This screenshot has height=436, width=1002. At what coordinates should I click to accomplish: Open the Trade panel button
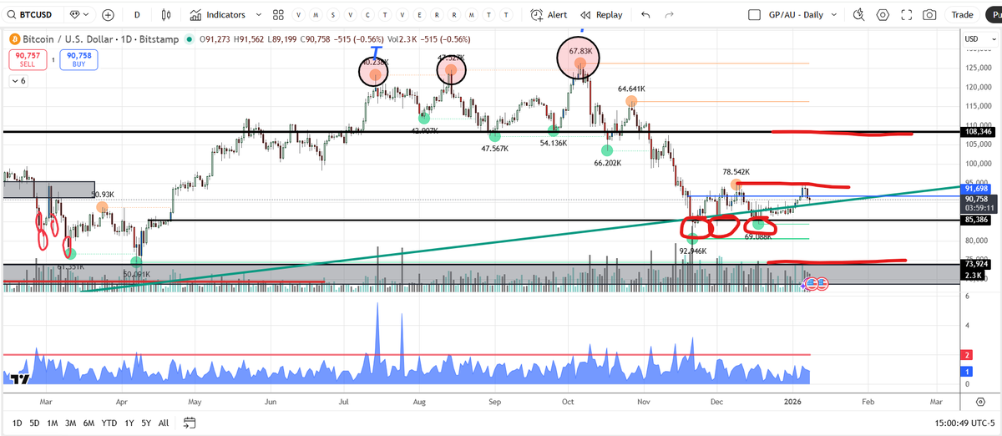[x=962, y=14]
